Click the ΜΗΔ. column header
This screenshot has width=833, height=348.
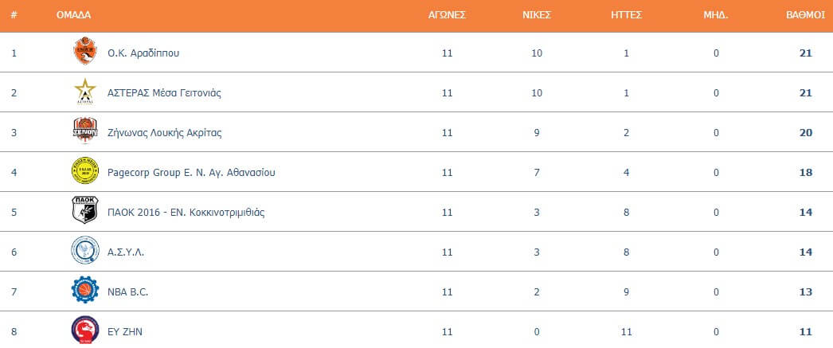(x=716, y=15)
